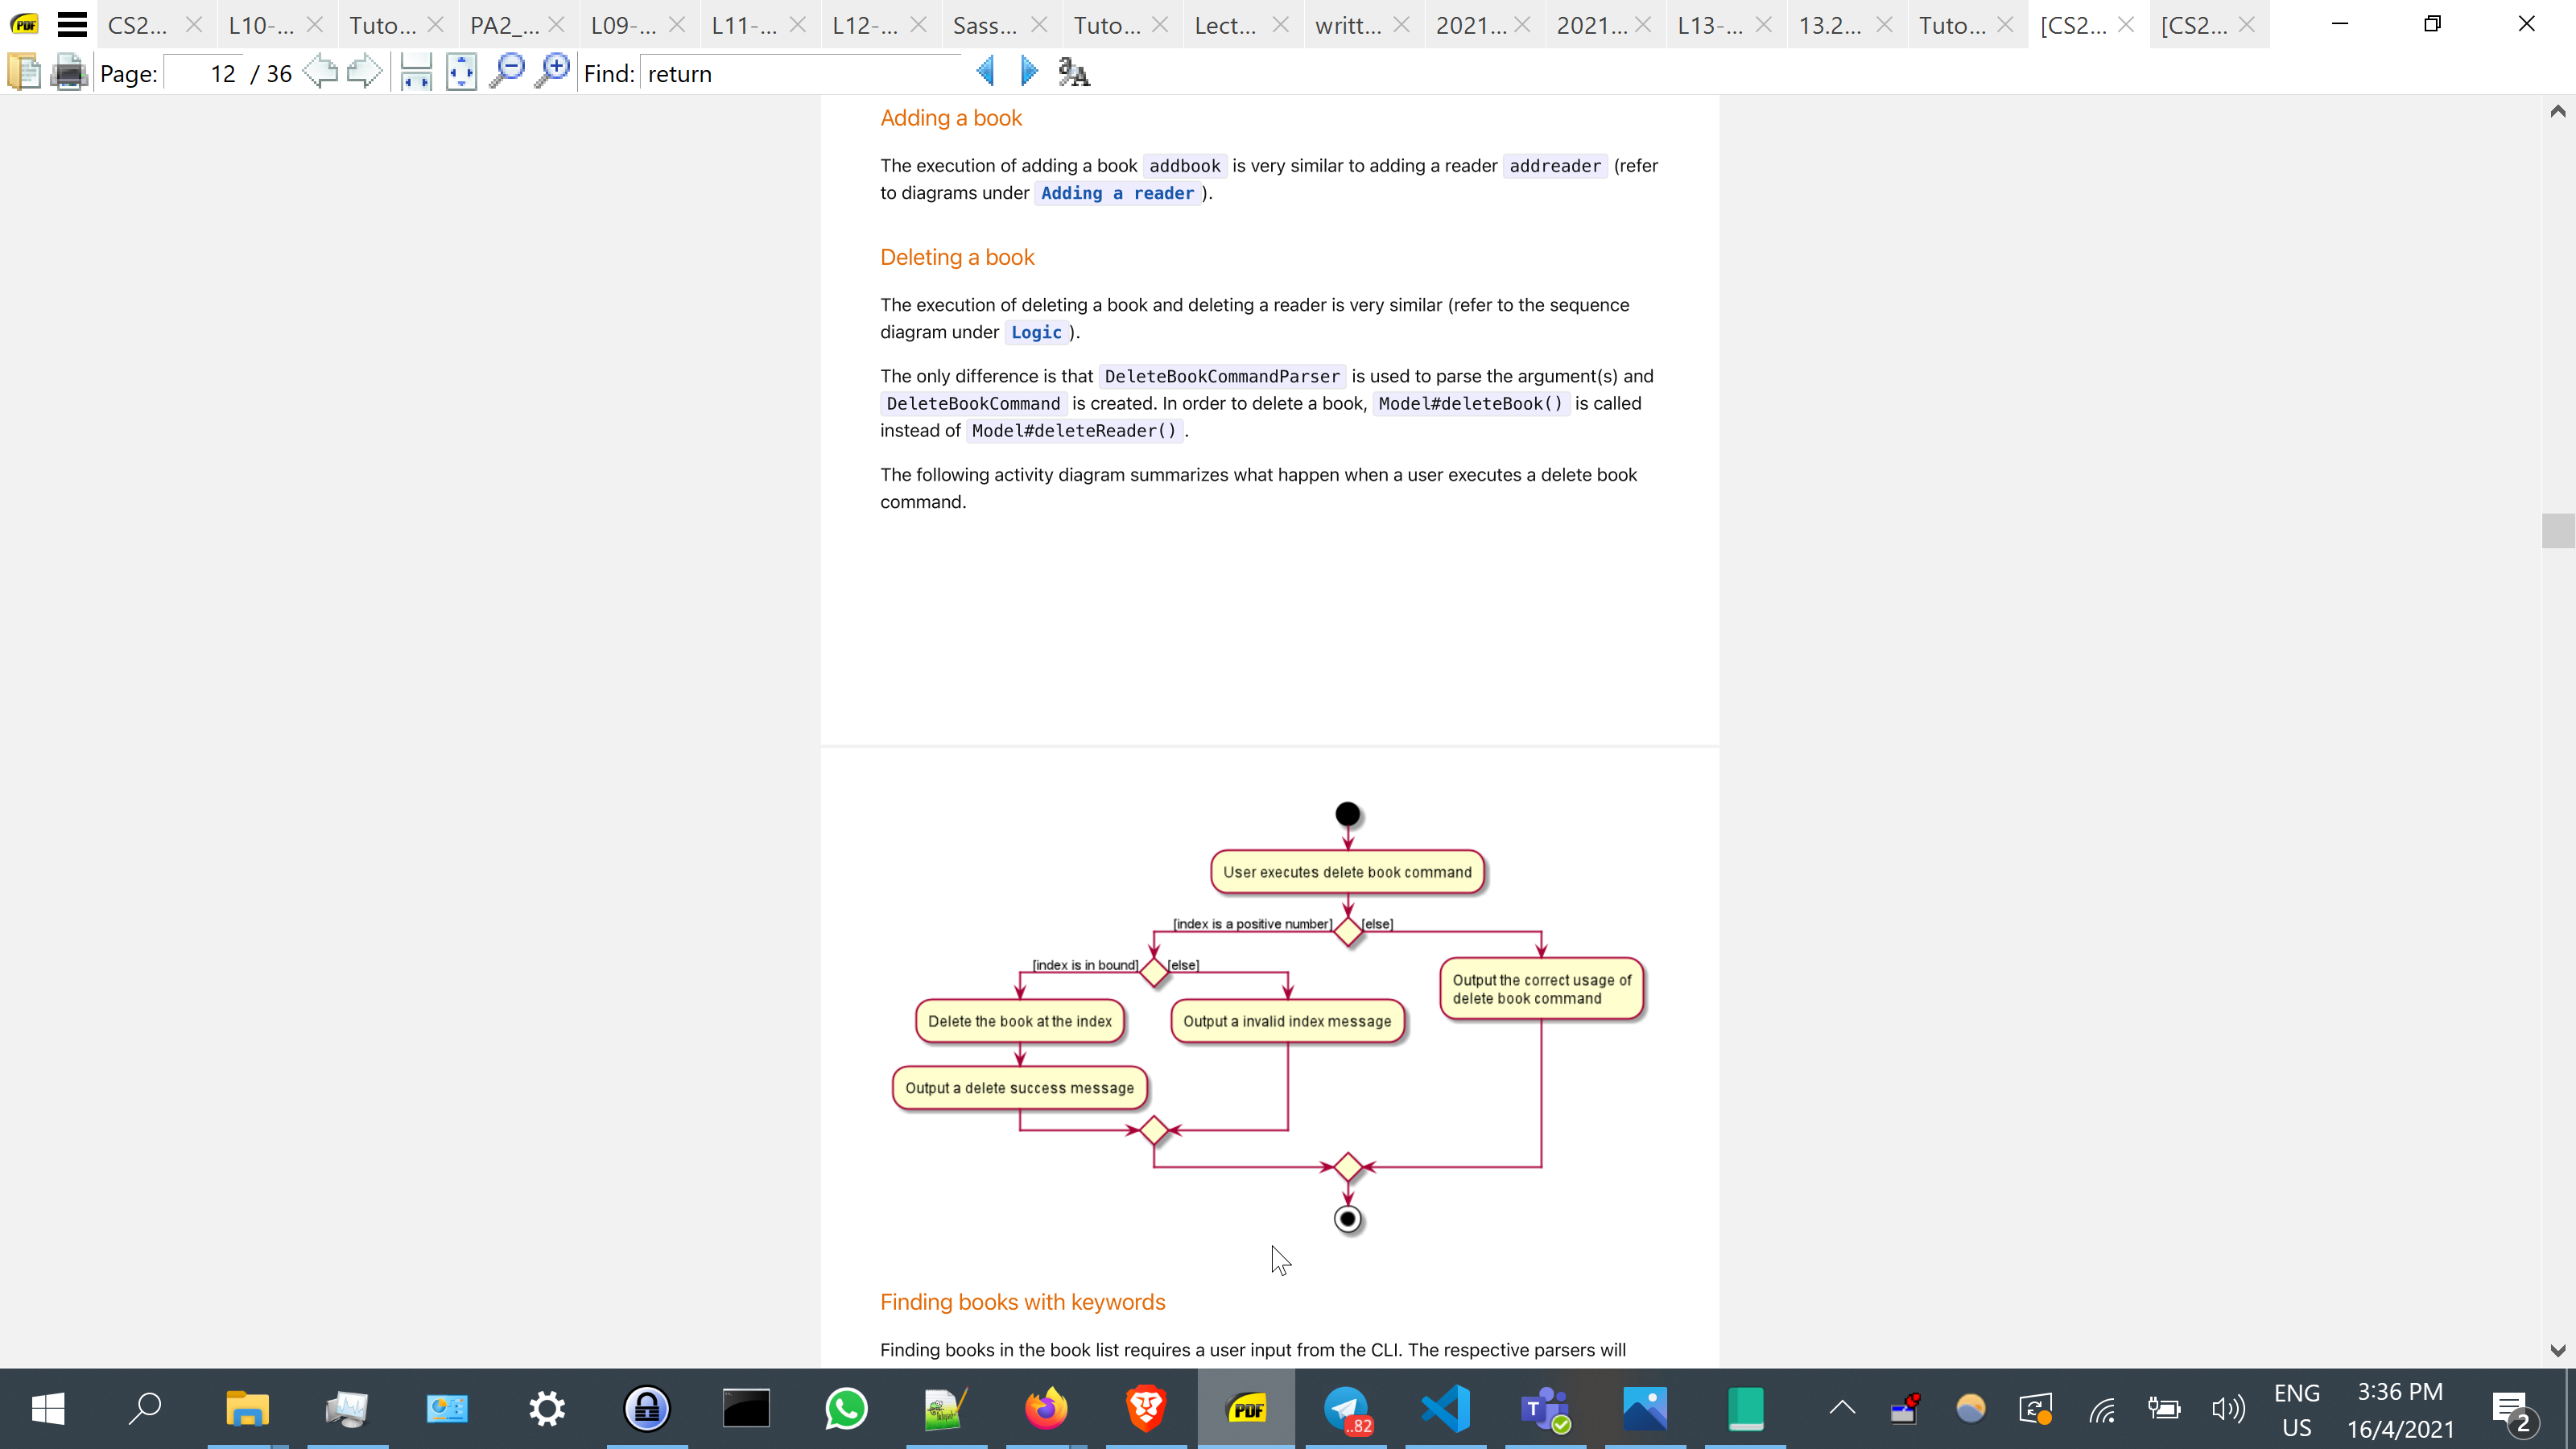Find previous search result
The height and width of the screenshot is (1449, 2576).
tap(985, 72)
